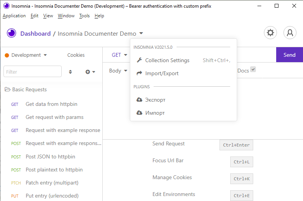The width and height of the screenshot is (303, 201).
Task: Click the Ctrl+Enter shortcut box
Action: [x=236, y=145]
